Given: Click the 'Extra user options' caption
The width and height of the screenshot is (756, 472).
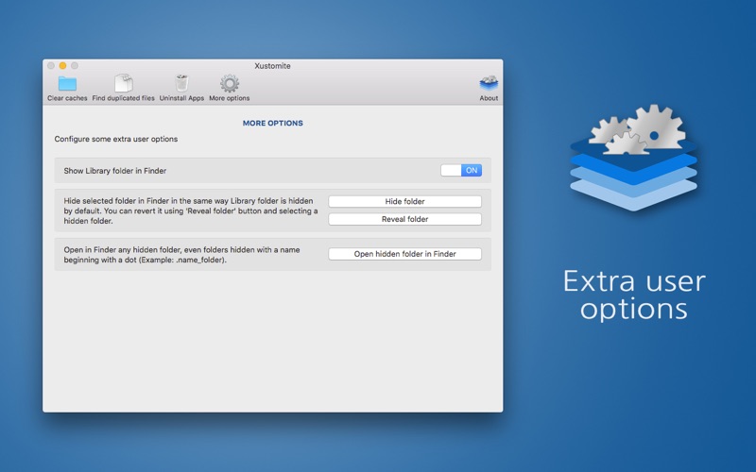Looking at the screenshot, I should pyautogui.click(x=634, y=295).
